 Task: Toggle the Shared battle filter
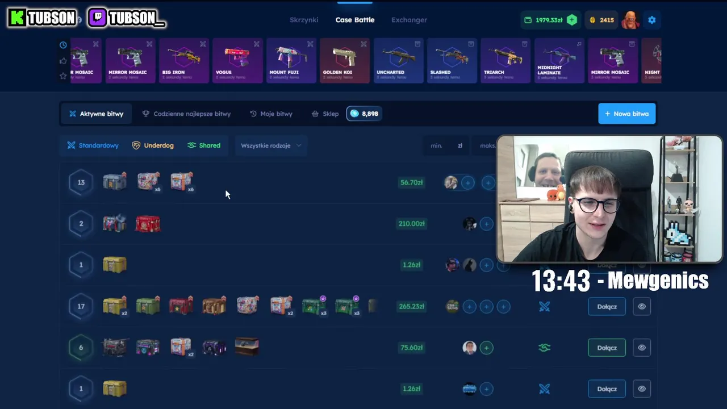tap(204, 145)
